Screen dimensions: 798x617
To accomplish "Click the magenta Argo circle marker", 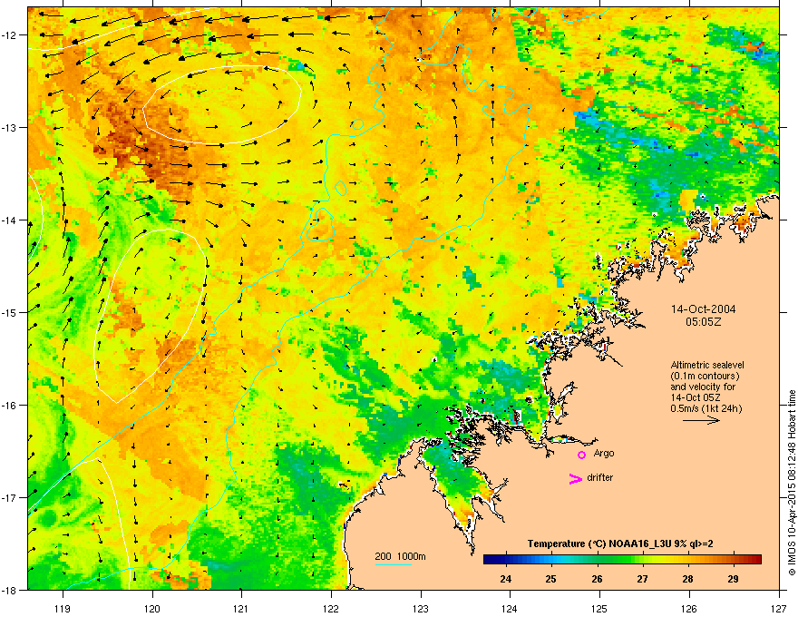I will pos(581,455).
